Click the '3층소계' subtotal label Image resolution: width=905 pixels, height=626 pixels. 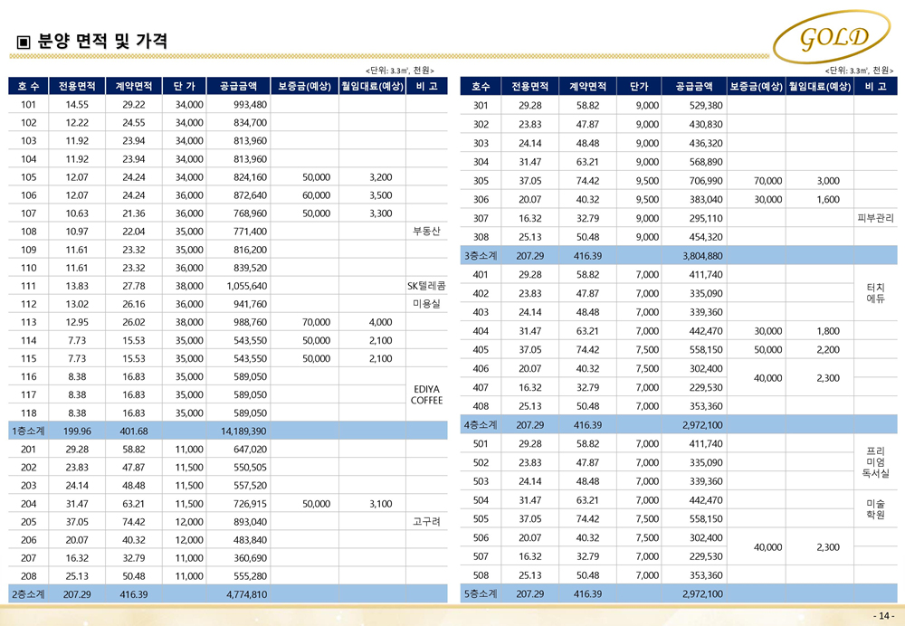(481, 256)
